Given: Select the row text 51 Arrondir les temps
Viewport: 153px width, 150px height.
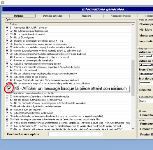Looking at the screenshot, I should tap(32, 93).
